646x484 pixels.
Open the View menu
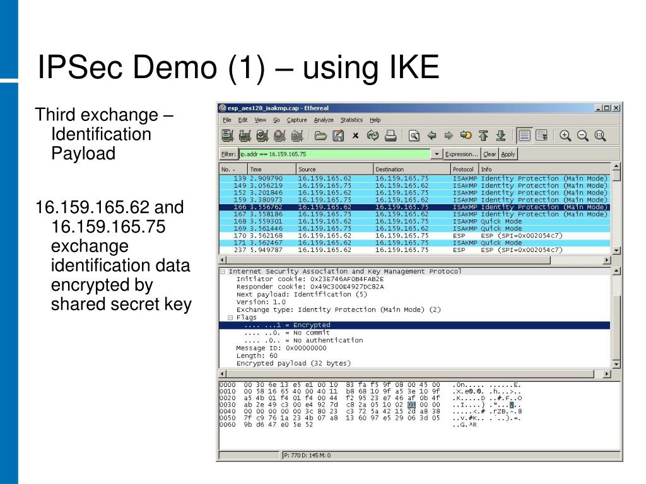pos(260,120)
